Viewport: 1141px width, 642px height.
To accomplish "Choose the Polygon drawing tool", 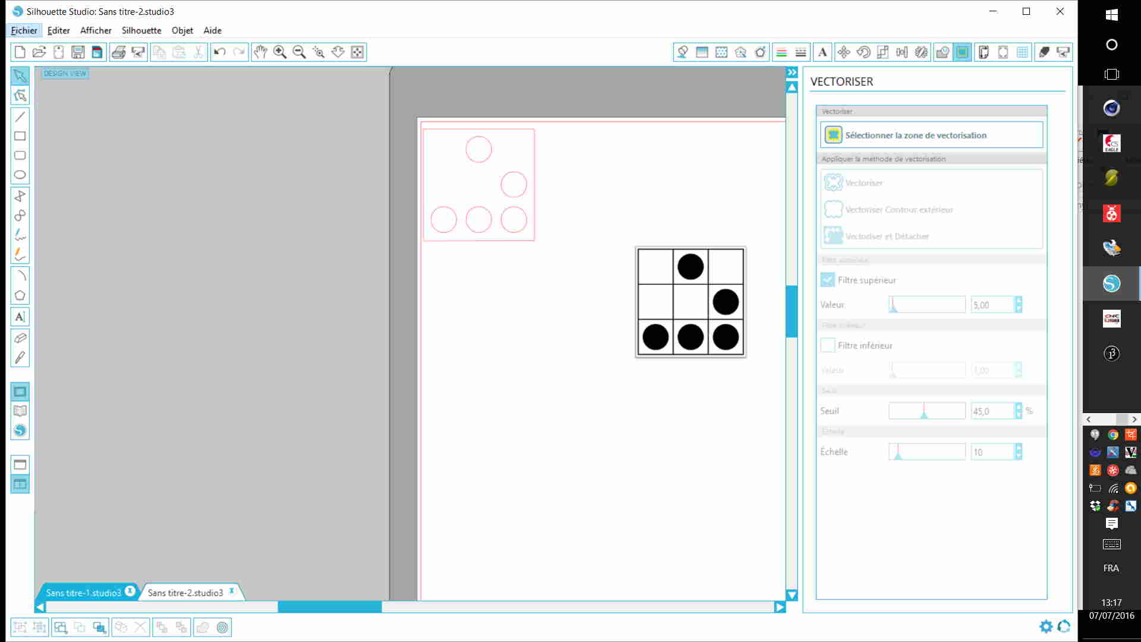I will pyautogui.click(x=20, y=295).
